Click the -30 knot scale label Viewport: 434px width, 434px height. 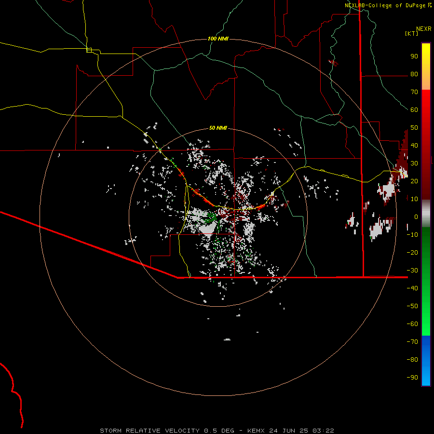pos(412,271)
